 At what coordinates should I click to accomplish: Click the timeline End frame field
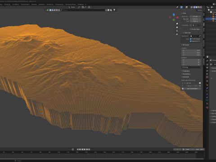click(x=200, y=149)
